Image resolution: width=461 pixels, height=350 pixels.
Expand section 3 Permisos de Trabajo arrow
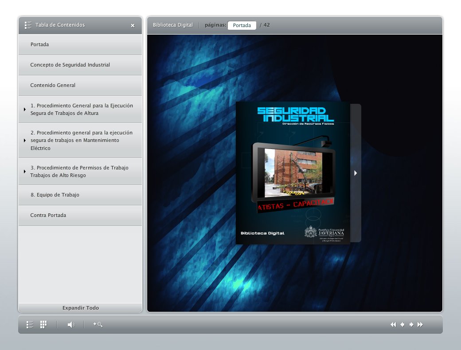pos(25,172)
